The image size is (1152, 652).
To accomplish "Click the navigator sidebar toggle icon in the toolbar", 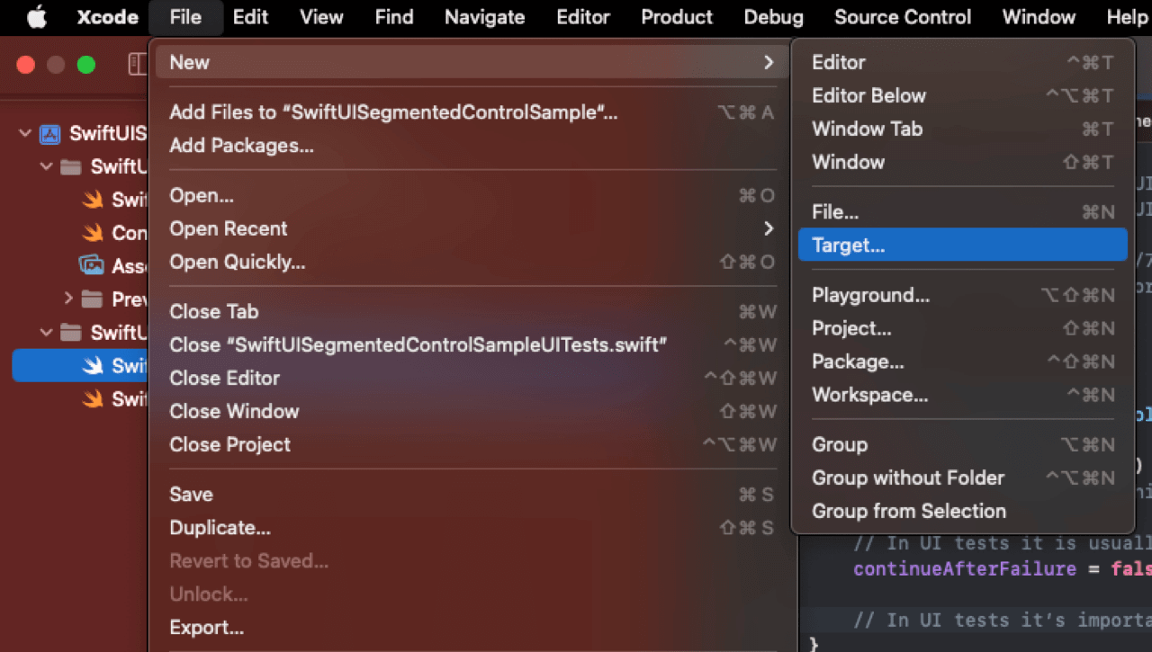I will coord(137,64).
